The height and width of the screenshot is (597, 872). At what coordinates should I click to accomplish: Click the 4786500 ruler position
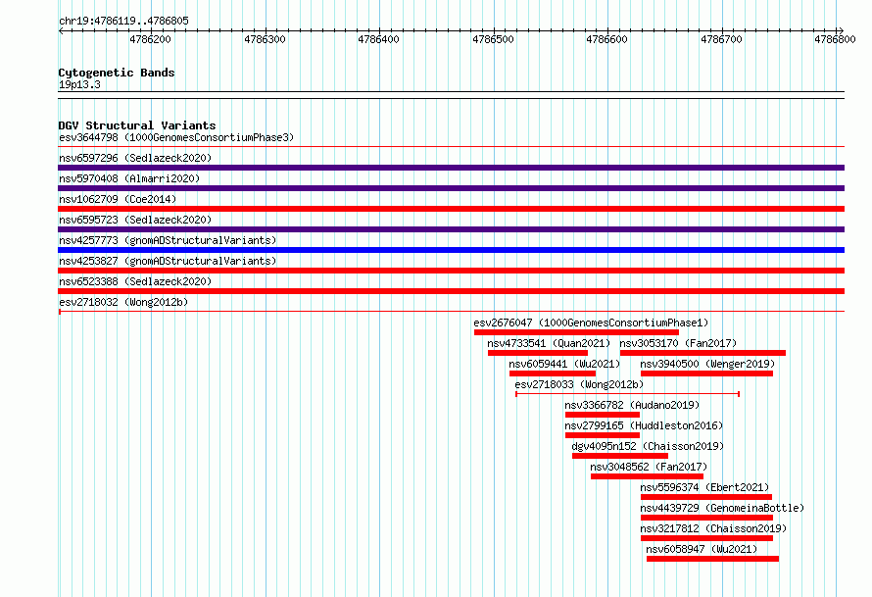[493, 39]
